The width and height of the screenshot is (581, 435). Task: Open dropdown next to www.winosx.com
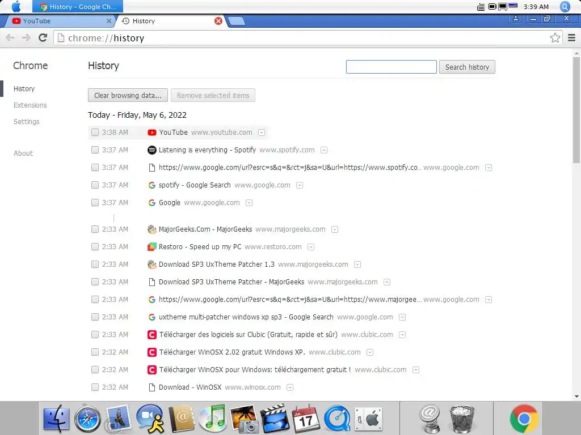click(x=290, y=387)
